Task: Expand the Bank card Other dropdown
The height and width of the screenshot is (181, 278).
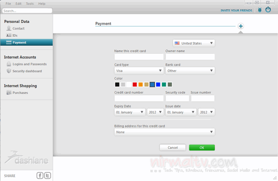Action: click(190, 71)
